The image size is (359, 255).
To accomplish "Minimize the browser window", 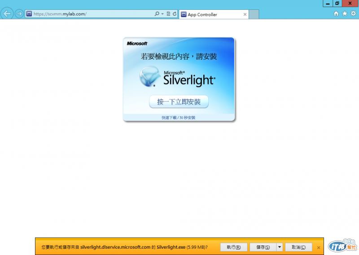I will tap(328, 4).
